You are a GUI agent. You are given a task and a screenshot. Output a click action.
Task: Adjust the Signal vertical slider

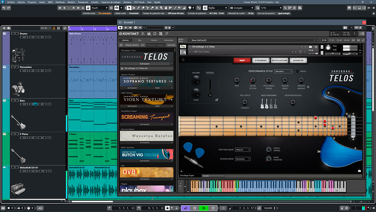coord(210,87)
